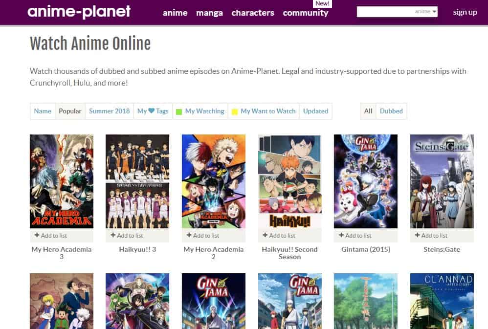Click the Steins;Gate title link
Viewport: 488px width, 329px height.
(442, 249)
